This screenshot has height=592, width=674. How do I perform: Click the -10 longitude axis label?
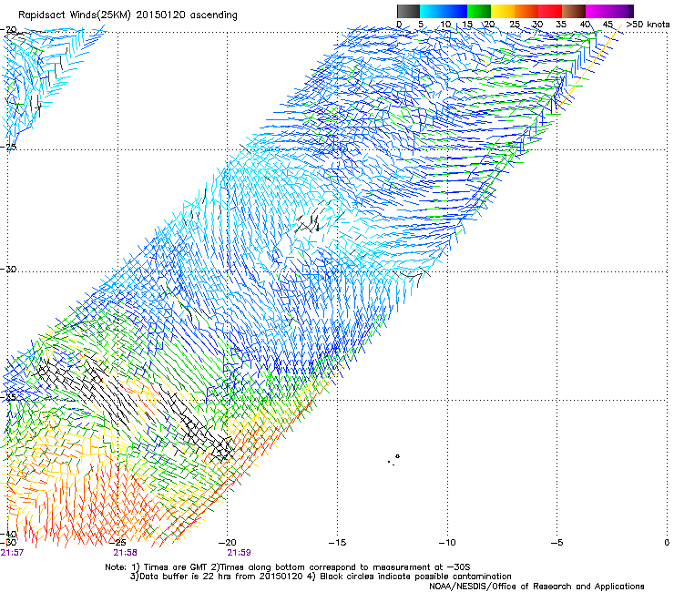(447, 543)
